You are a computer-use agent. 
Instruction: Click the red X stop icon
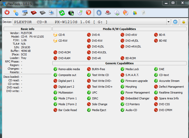click(x=89, y=12)
